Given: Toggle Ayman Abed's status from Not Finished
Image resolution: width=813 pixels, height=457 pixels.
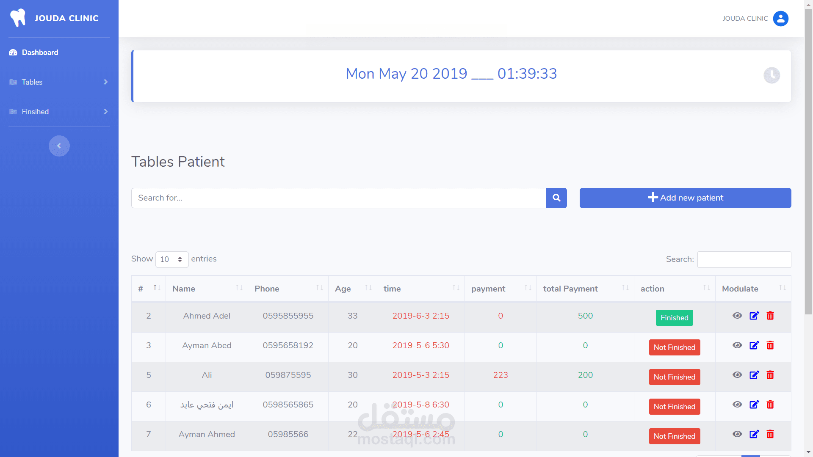Looking at the screenshot, I should click(x=674, y=347).
